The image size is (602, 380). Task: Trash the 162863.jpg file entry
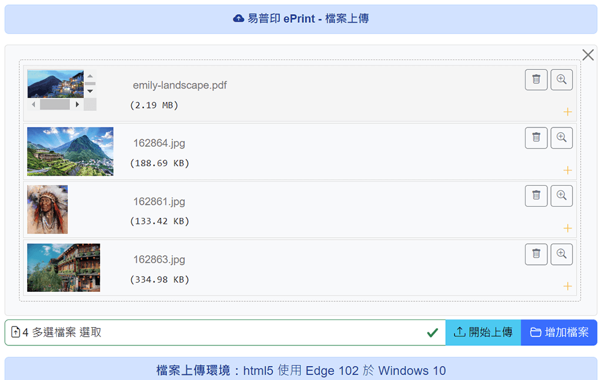point(536,254)
